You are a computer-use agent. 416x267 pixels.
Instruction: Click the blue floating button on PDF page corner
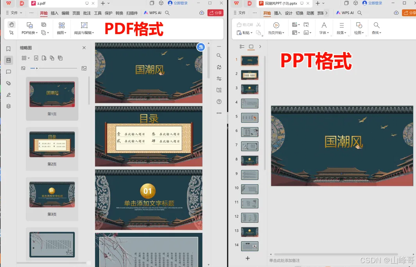click(x=201, y=47)
